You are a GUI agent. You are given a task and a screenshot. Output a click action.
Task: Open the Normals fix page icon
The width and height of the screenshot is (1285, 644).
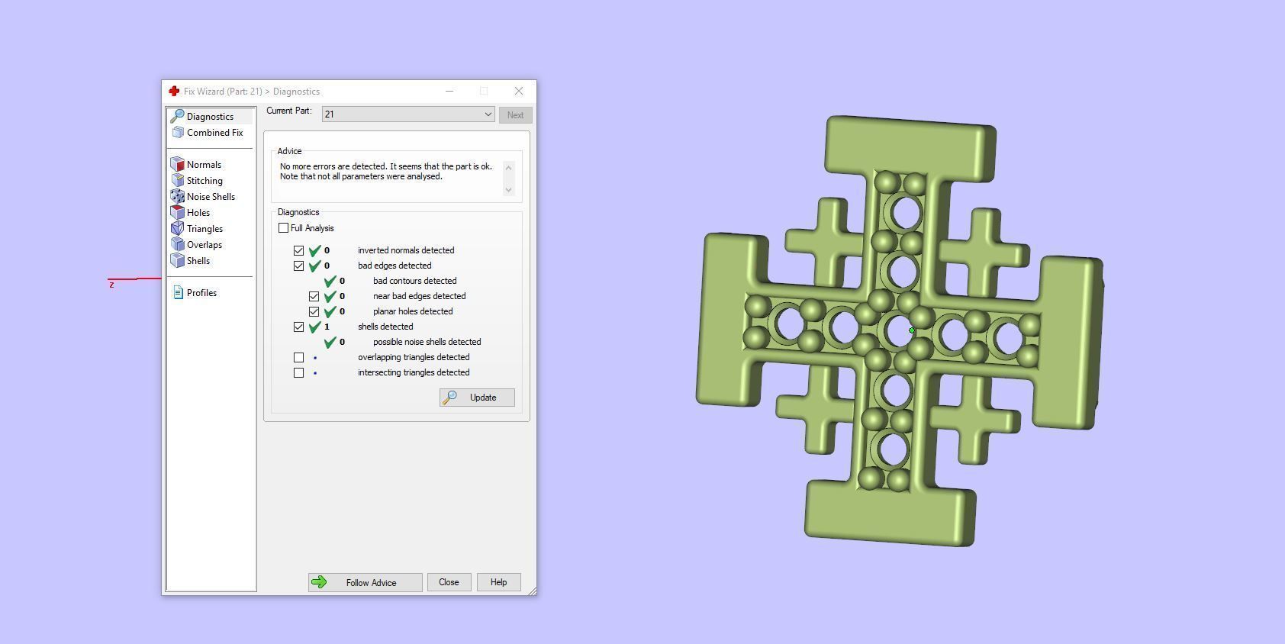(177, 165)
